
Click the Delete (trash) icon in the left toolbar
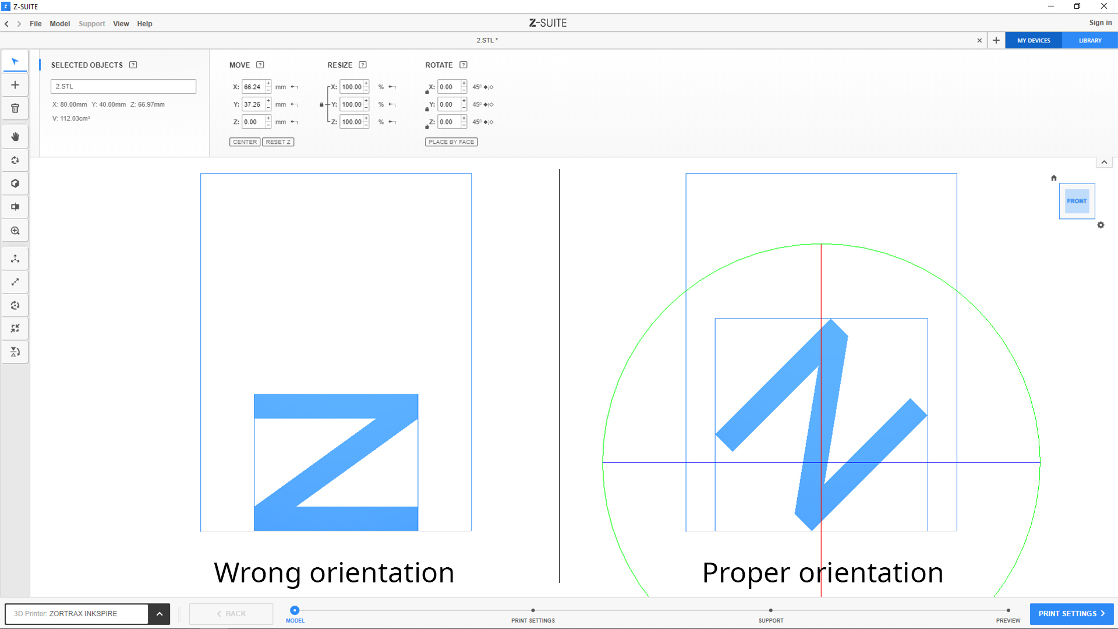pyautogui.click(x=15, y=108)
